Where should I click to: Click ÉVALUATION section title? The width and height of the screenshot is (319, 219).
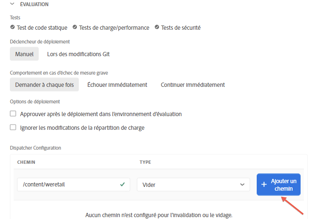tap(34, 4)
